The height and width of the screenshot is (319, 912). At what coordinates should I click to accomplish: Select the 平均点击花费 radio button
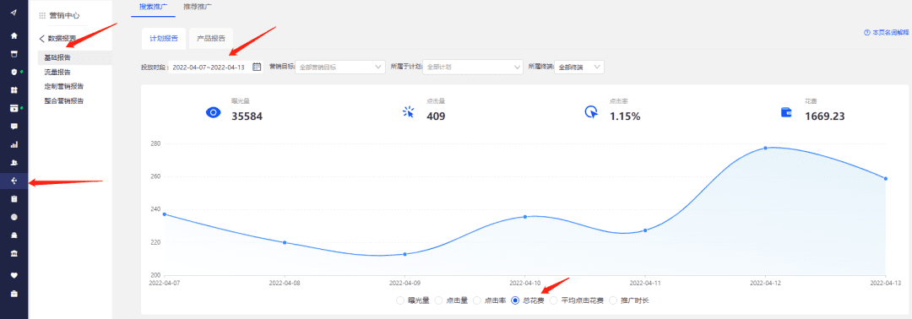tap(554, 300)
